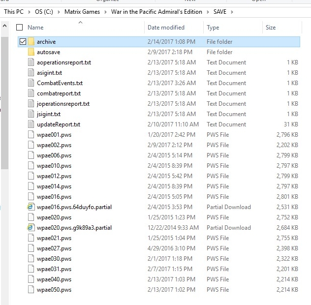Click file name wpae001.pws
Image resolution: width=311 pixels, height=305 pixels.
click(x=54, y=135)
